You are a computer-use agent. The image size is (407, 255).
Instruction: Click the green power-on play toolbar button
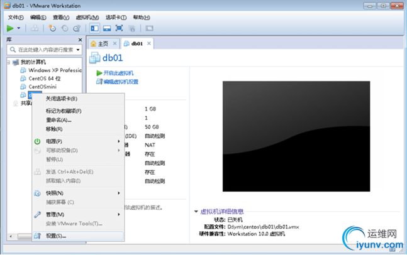click(10, 28)
